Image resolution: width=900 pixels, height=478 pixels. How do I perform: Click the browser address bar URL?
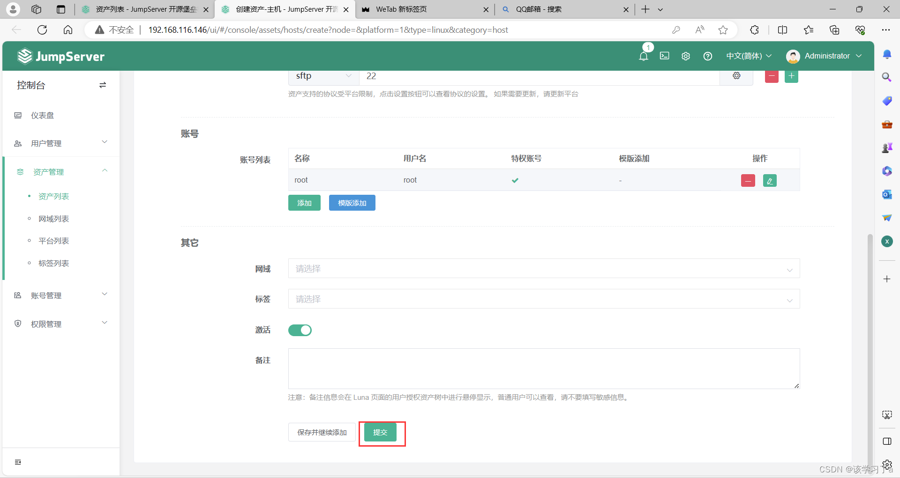[x=328, y=30]
